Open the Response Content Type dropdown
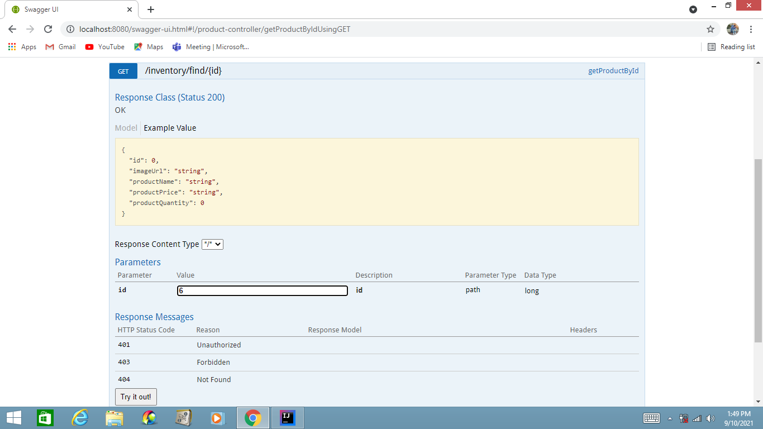Screen dimensions: 763x429 click(212, 244)
